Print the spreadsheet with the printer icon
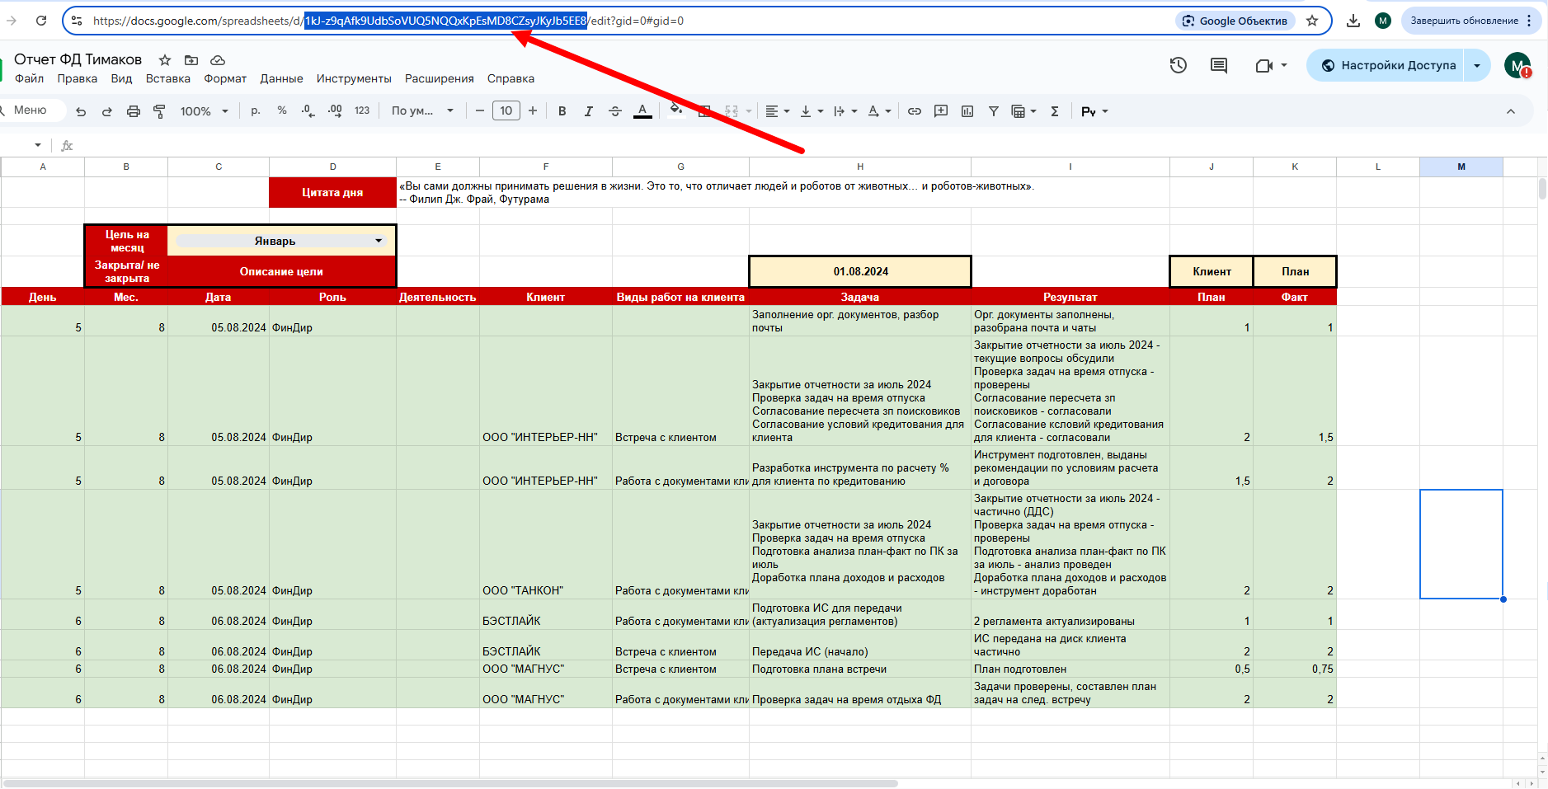The height and width of the screenshot is (789, 1548). (x=133, y=111)
